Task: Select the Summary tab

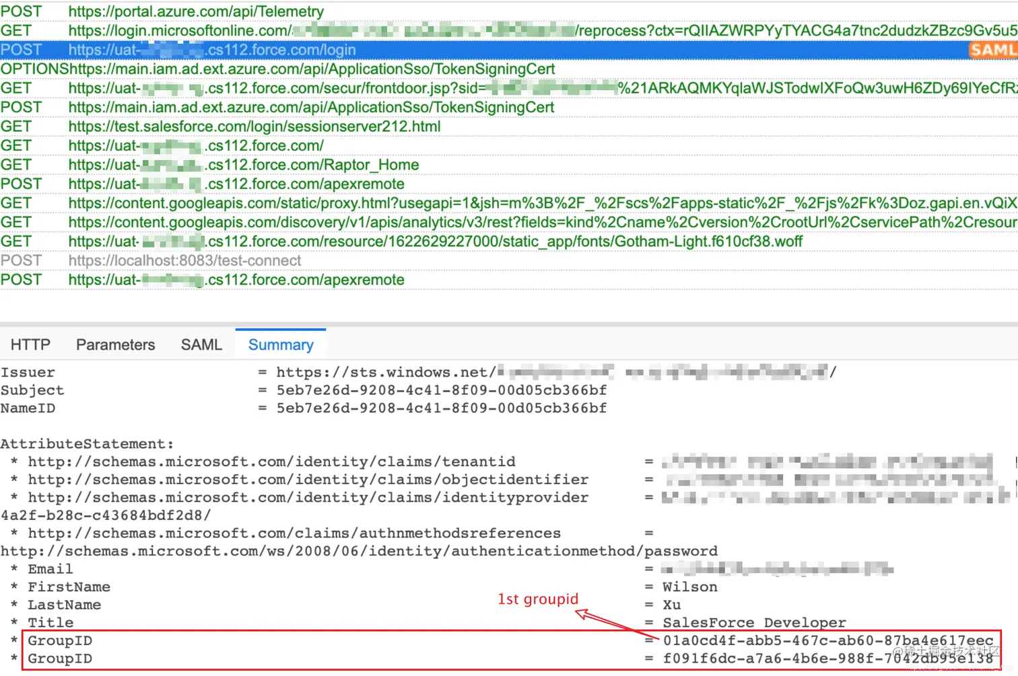Action: pyautogui.click(x=281, y=344)
